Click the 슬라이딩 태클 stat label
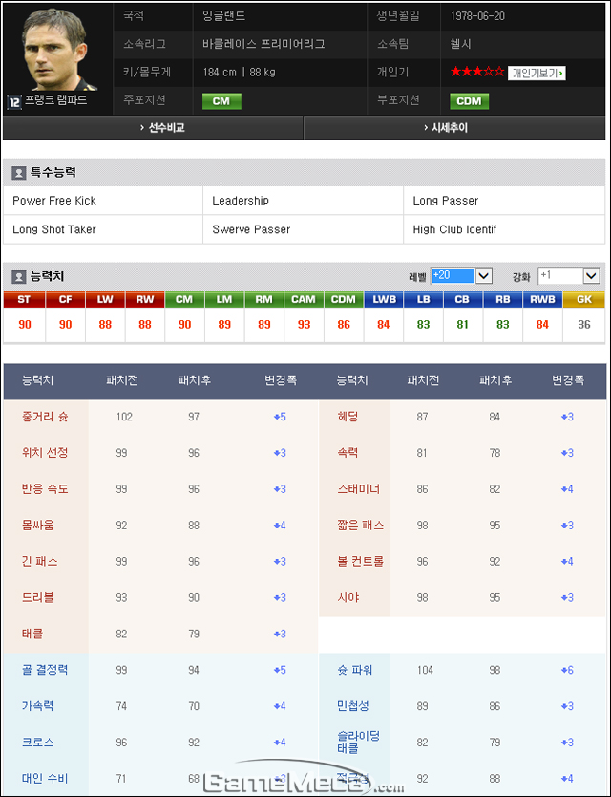611x797 pixels. (359, 743)
